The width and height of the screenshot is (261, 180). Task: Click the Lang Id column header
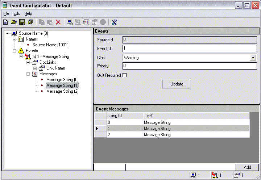coord(125,116)
